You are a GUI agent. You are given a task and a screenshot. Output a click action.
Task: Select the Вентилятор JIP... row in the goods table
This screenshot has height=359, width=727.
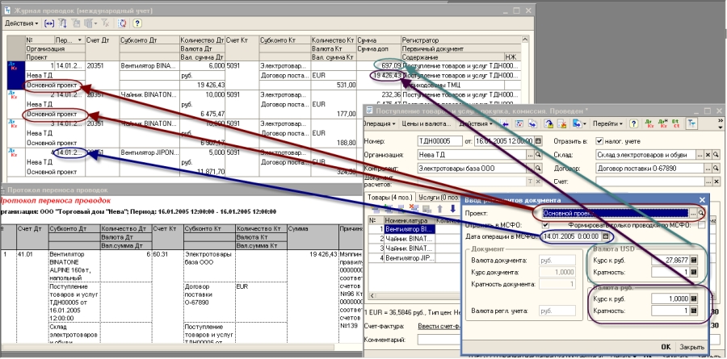[x=410, y=257]
